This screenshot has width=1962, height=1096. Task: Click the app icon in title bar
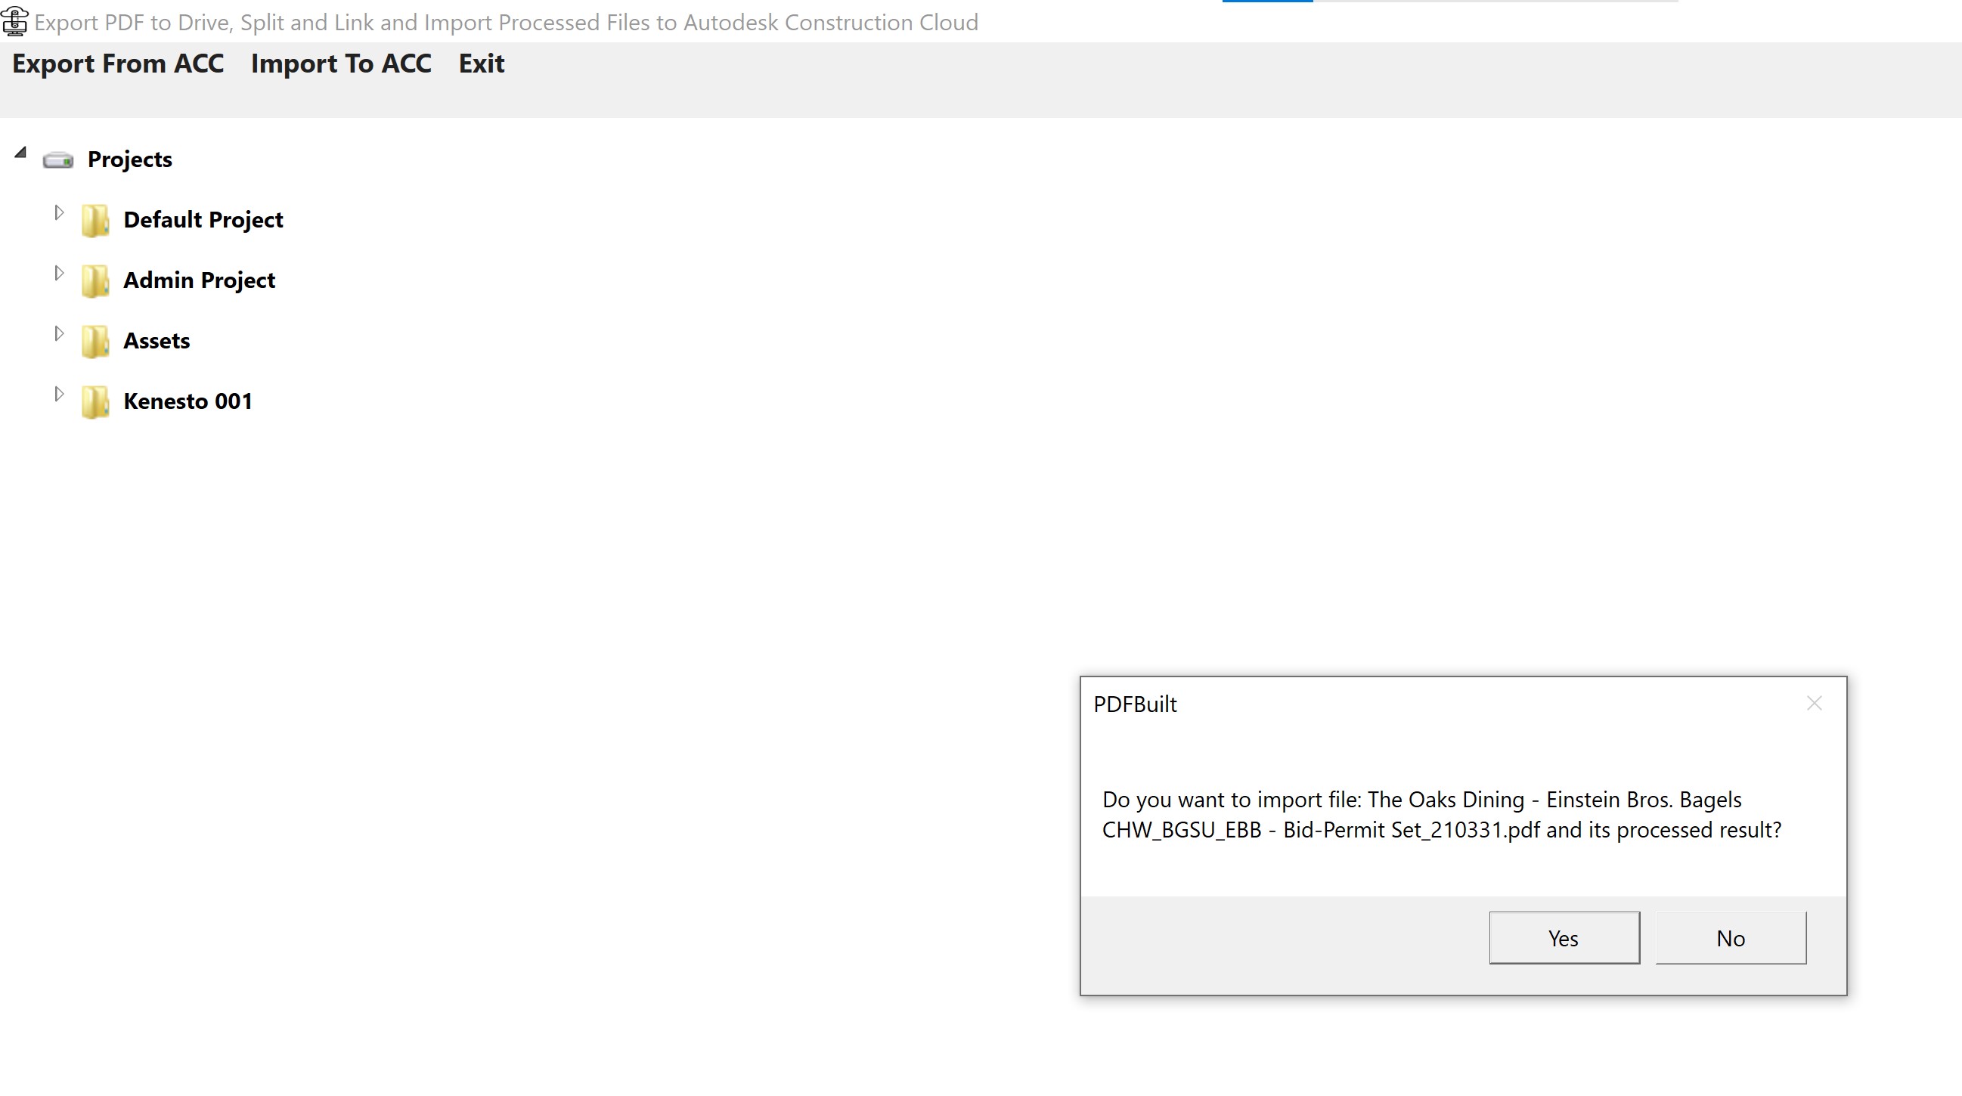click(15, 21)
